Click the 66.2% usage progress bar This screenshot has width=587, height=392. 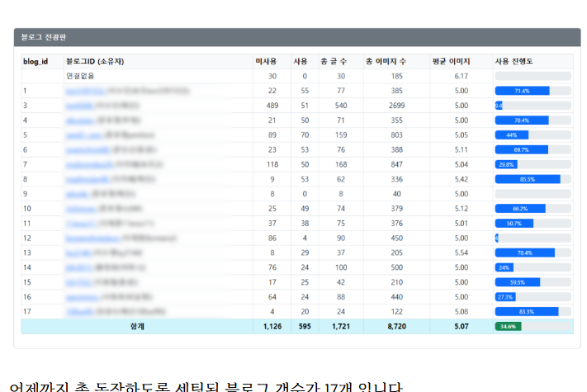point(533,209)
